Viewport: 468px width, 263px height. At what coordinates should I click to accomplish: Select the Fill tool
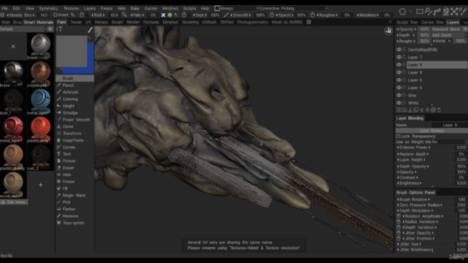pyautogui.click(x=75, y=188)
